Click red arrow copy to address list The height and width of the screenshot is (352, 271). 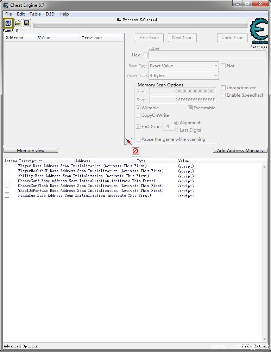coord(128,141)
